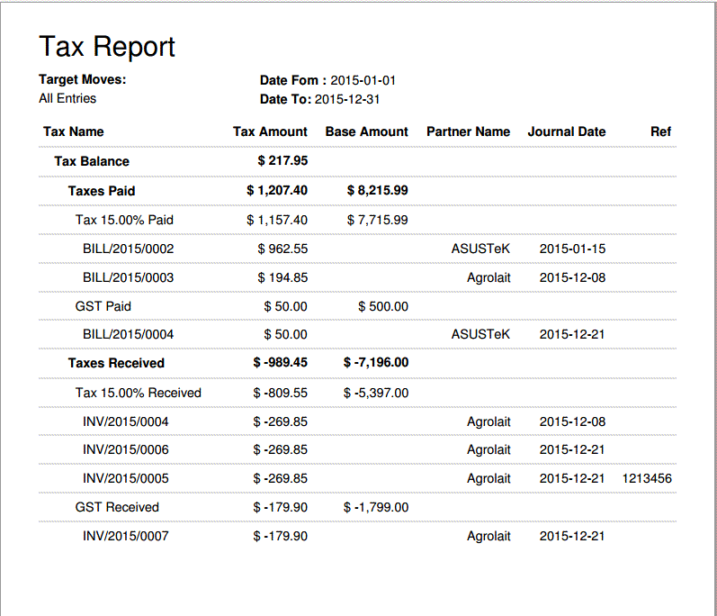Select the Tax Name column header
The height and width of the screenshot is (616, 717).
coord(73,131)
